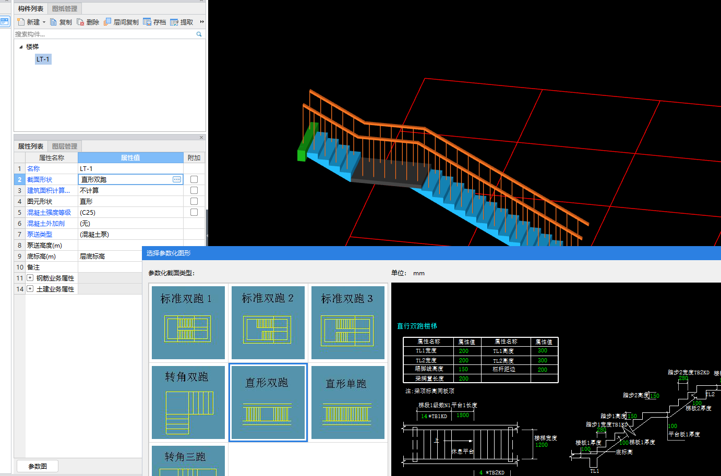Image resolution: width=721 pixels, height=476 pixels.
Task: Click the 属性值 column header
Action: [130, 157]
